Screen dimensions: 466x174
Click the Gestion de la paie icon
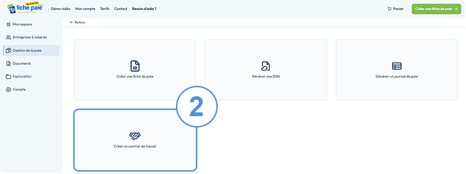pos(9,50)
